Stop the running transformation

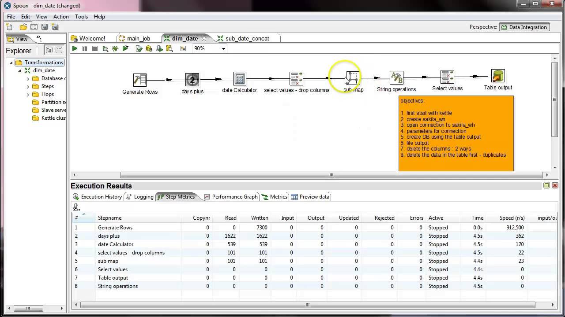[x=95, y=48]
